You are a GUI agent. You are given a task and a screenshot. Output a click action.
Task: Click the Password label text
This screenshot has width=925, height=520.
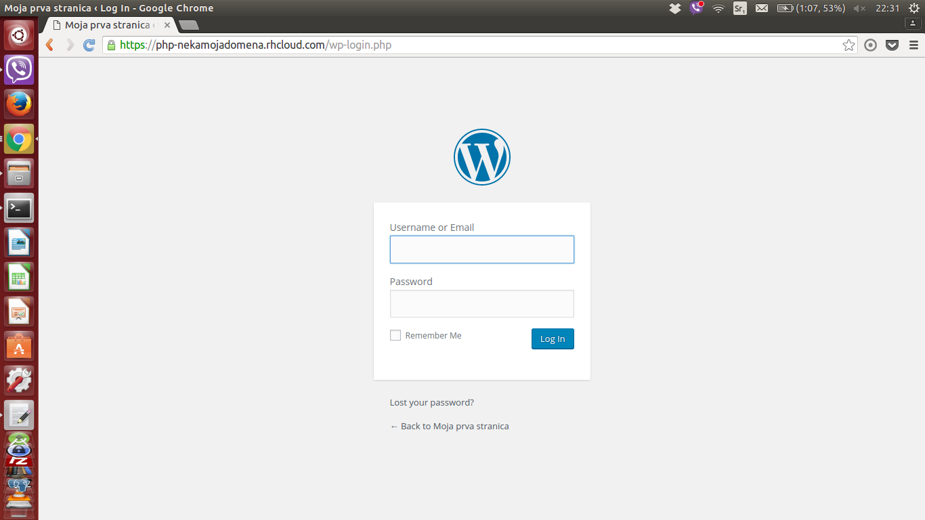(411, 282)
